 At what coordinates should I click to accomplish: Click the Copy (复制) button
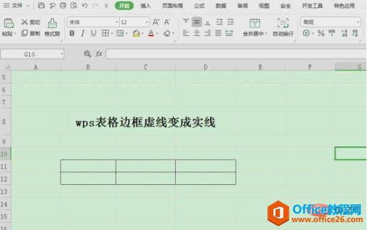31,34
